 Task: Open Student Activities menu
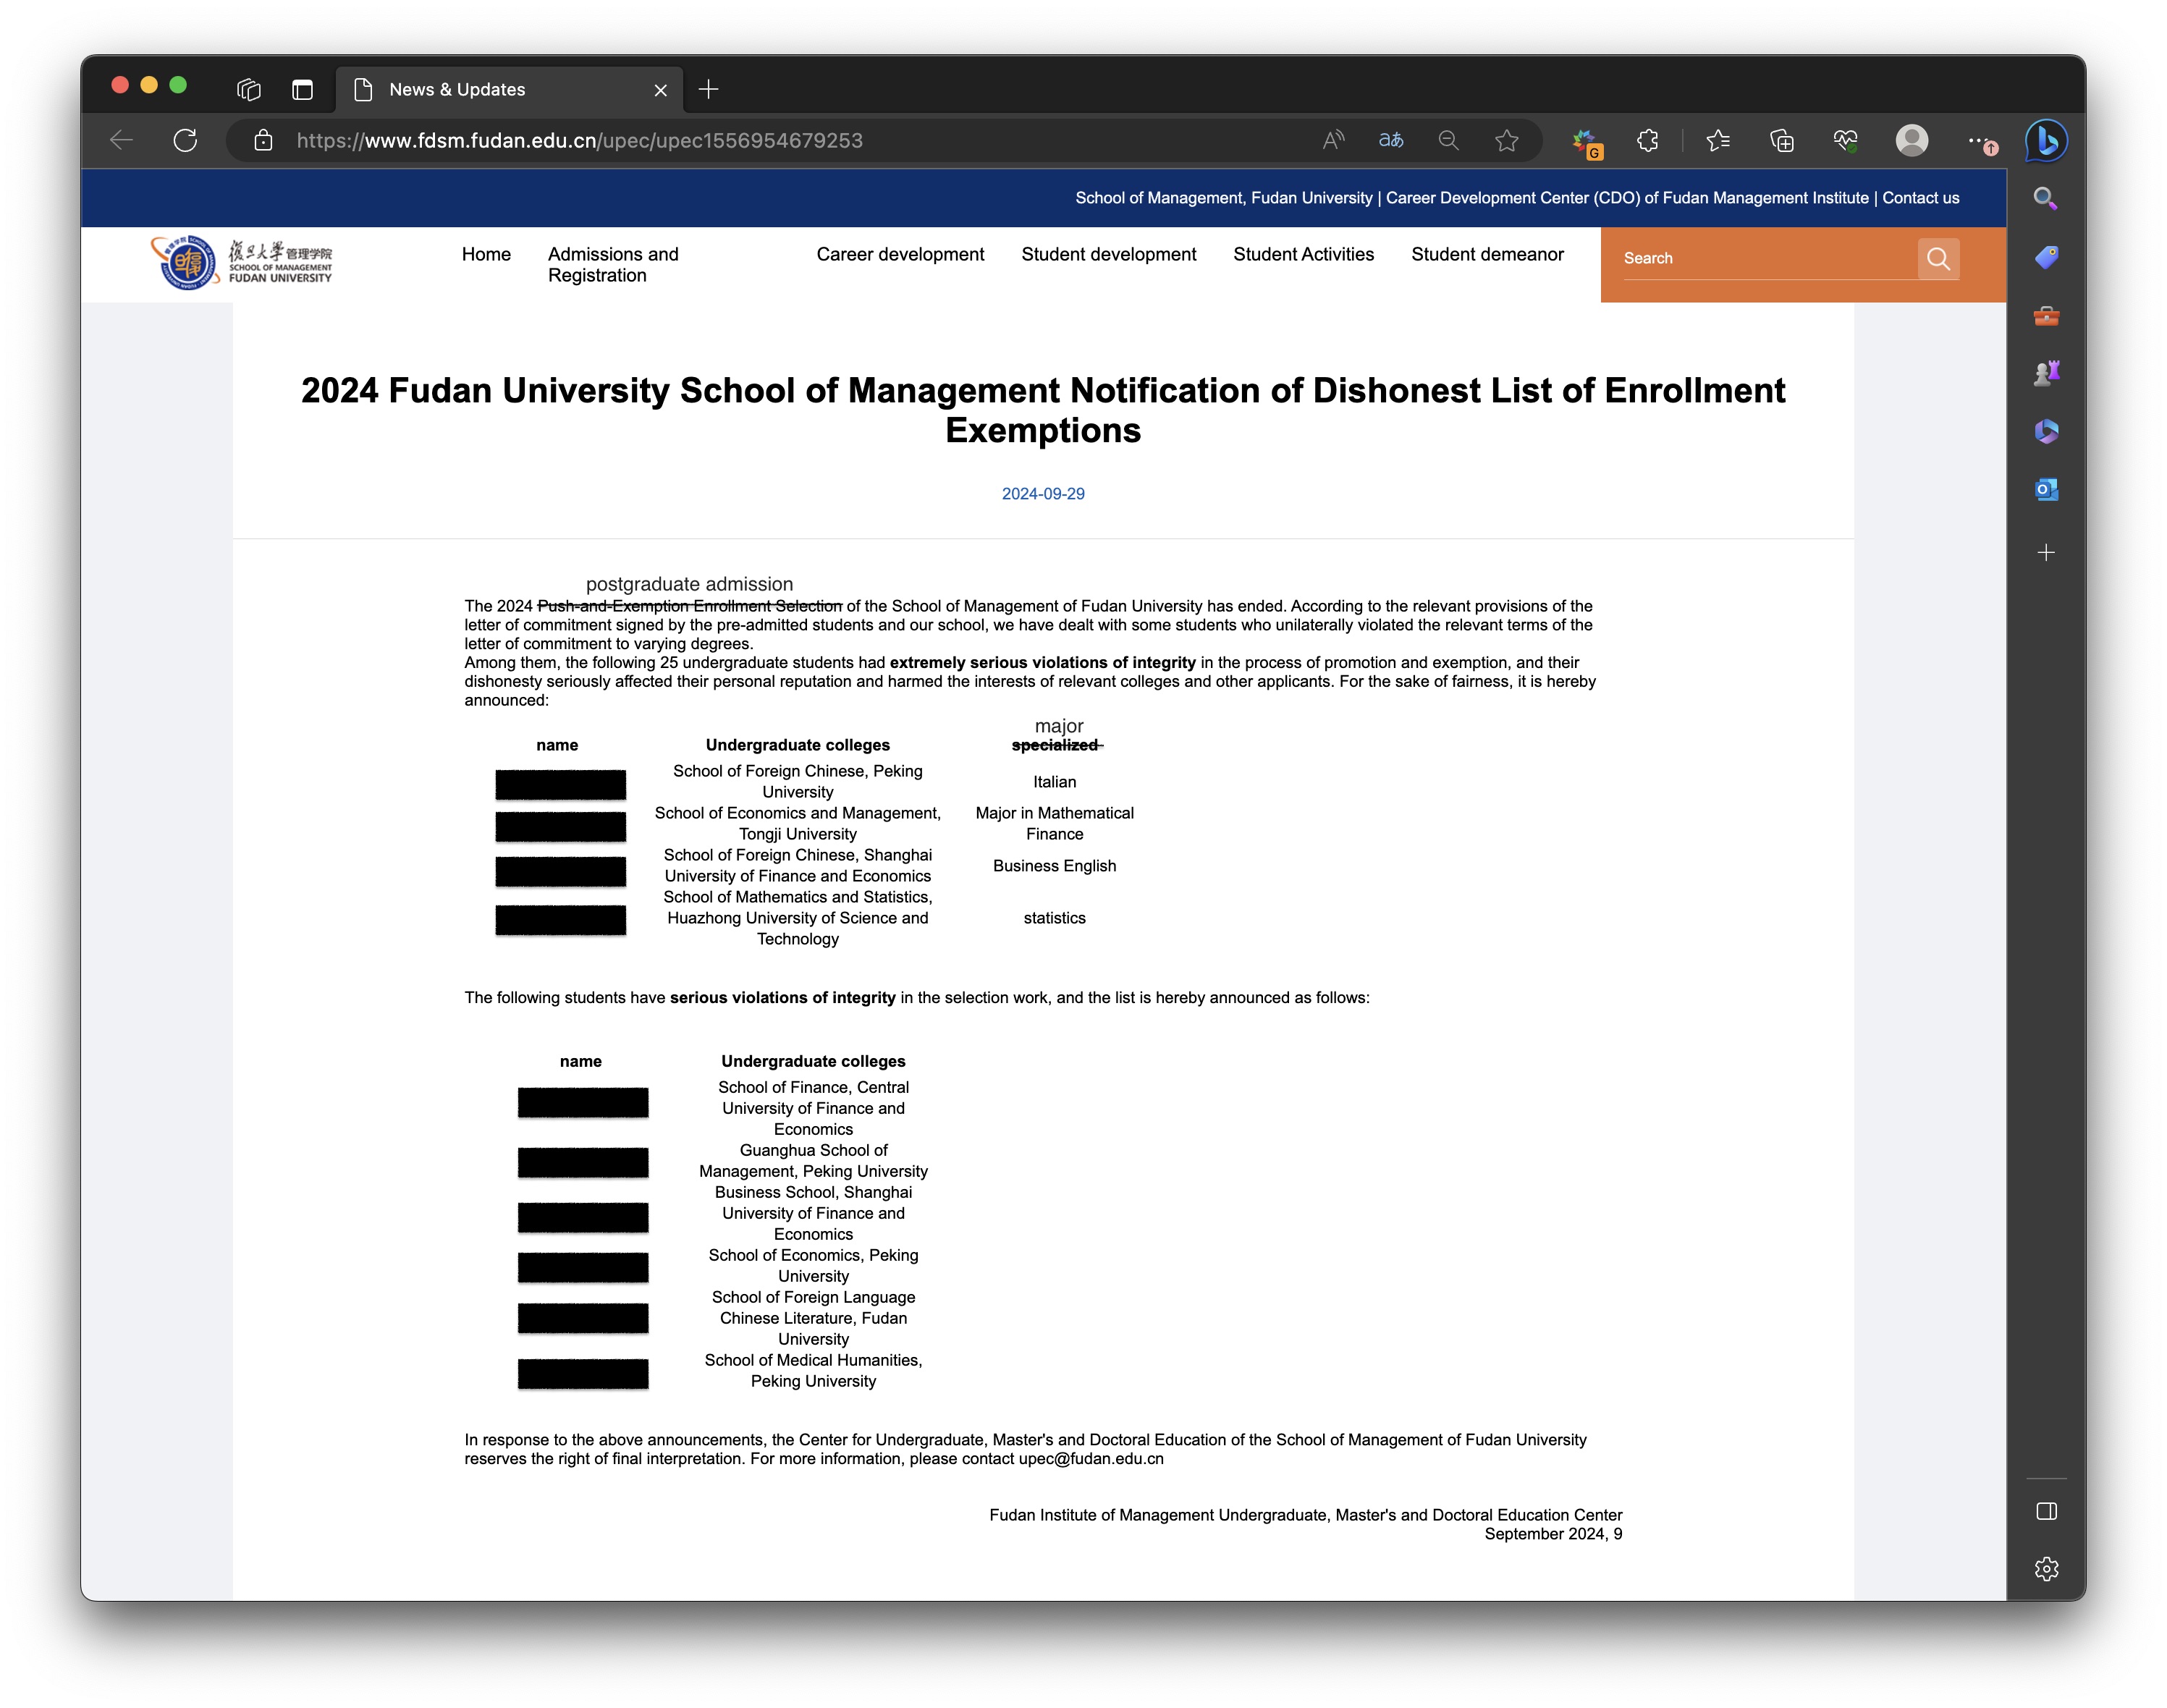(1303, 254)
